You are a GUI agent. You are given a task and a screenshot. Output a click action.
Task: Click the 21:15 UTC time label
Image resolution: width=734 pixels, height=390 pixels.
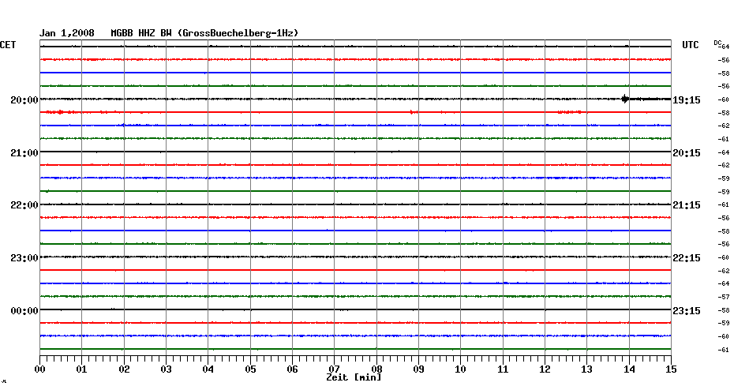point(687,205)
